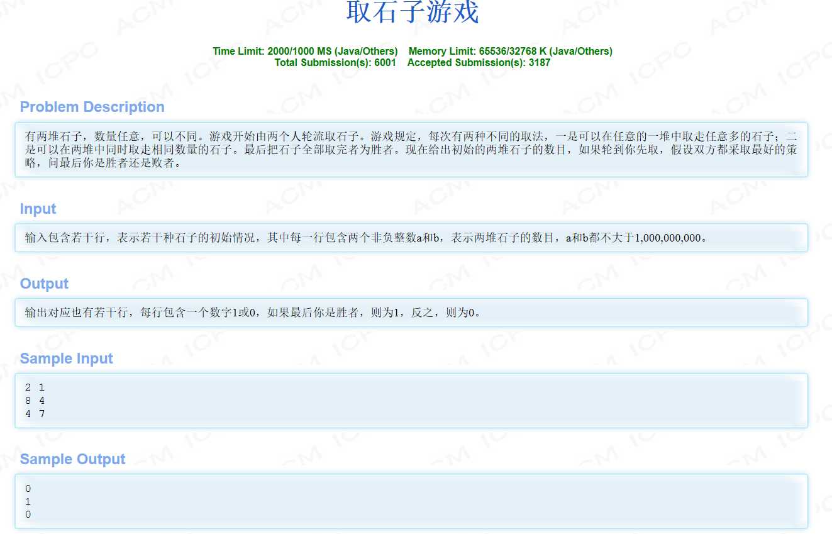832x534 pixels.
Task: Select the Sample Input heading
Action: pyautogui.click(x=67, y=359)
